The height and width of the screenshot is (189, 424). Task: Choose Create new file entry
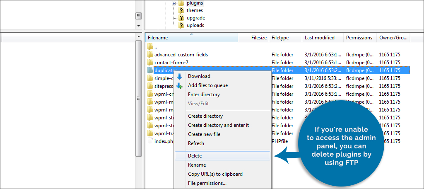coord(222,134)
